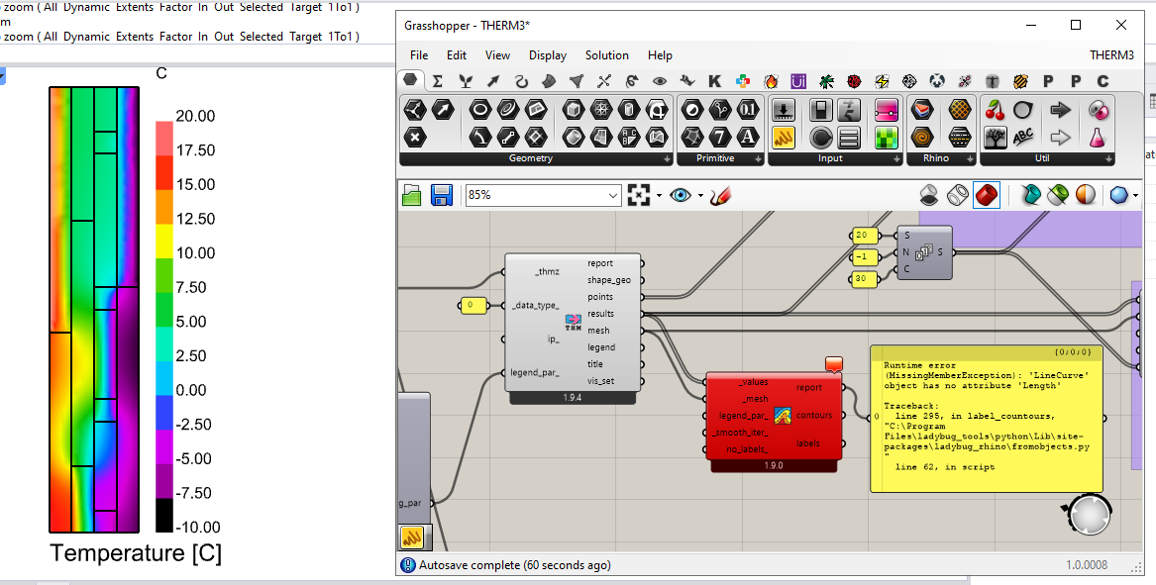Image resolution: width=1156 pixels, height=585 pixels.
Task: Open the Display menu
Action: [x=547, y=55]
